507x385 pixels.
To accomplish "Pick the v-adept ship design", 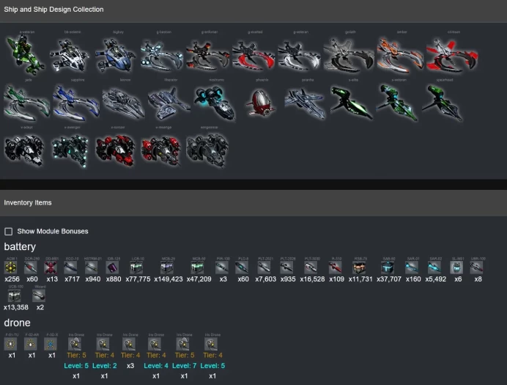I will pos(24,150).
